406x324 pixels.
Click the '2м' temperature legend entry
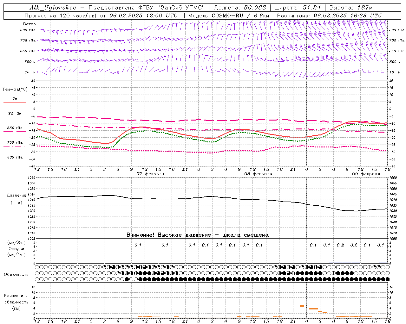(x=15, y=99)
